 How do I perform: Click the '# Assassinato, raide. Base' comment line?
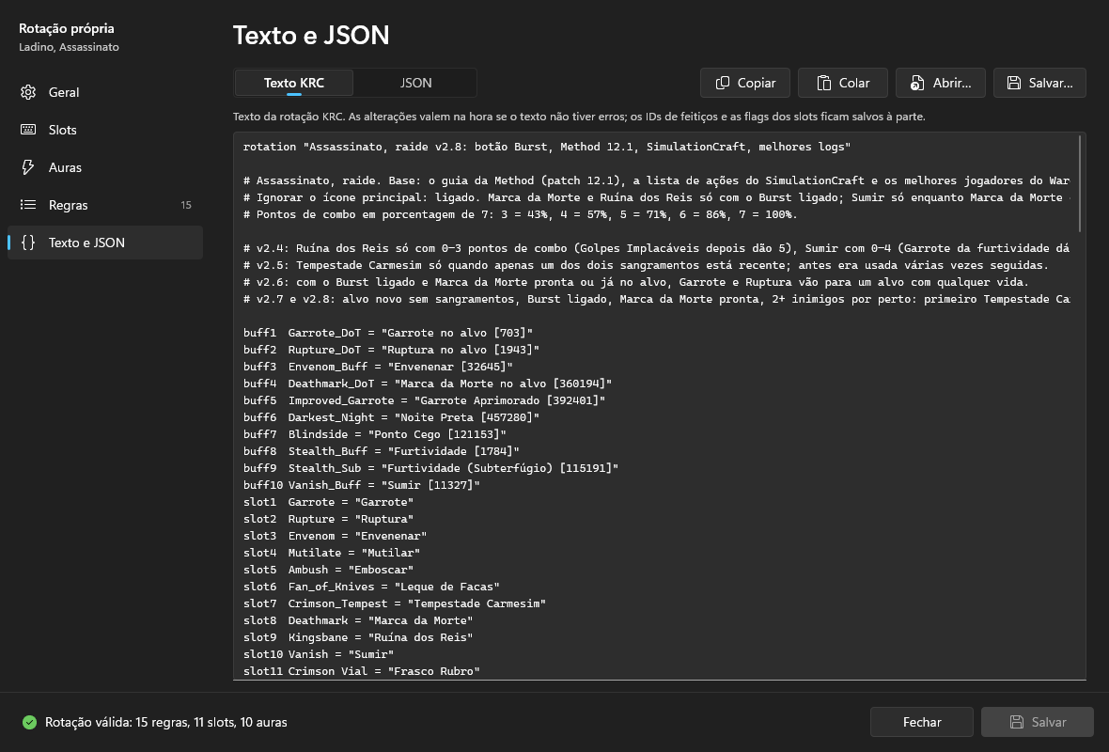click(656, 180)
